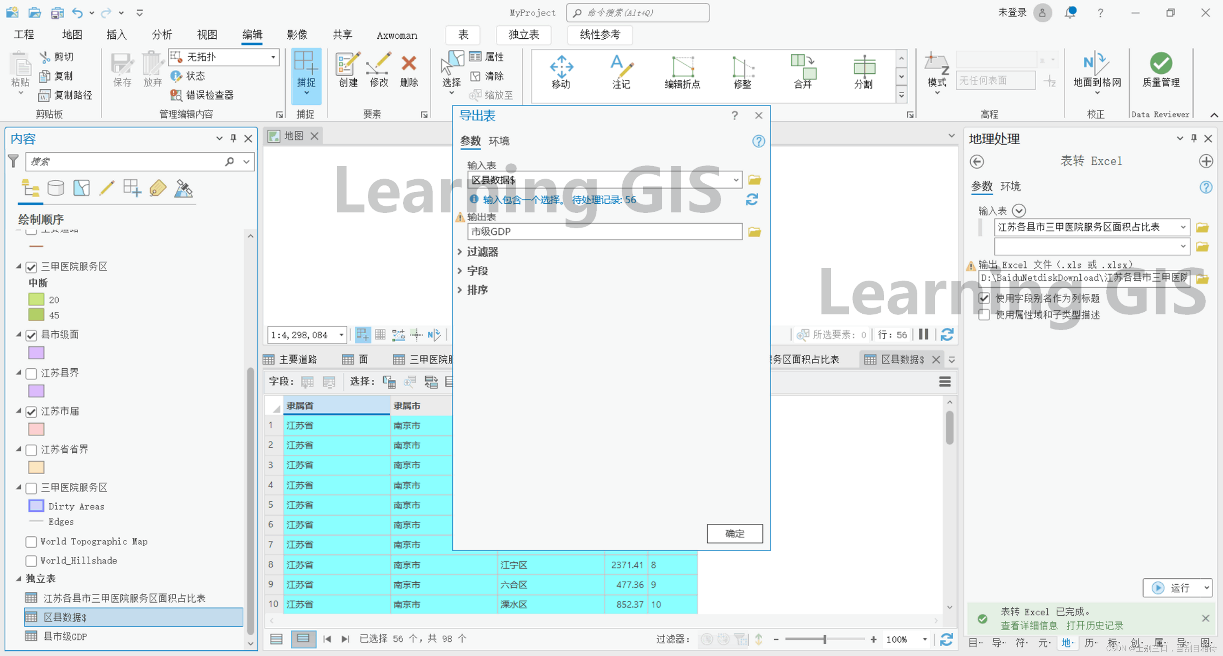The width and height of the screenshot is (1223, 656).
Task: Show list by editing pencil icon
Action: click(107, 188)
